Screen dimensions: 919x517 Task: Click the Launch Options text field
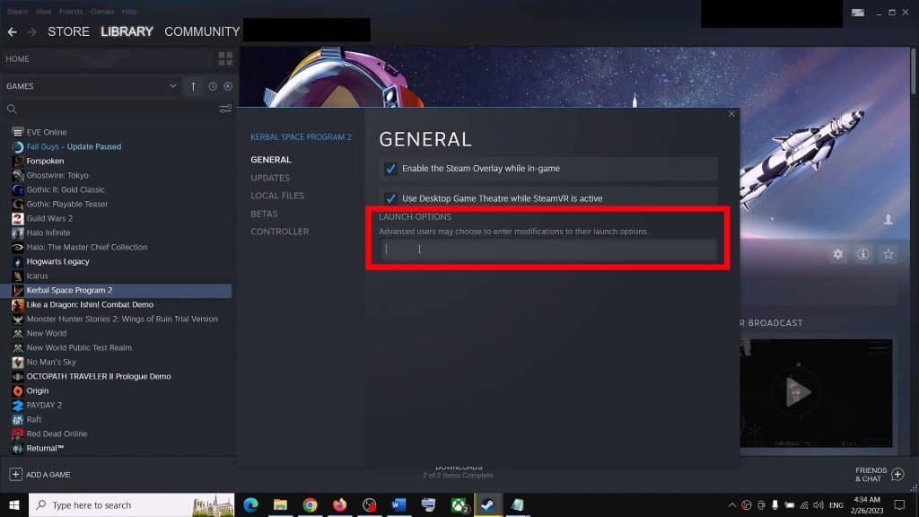coord(547,250)
